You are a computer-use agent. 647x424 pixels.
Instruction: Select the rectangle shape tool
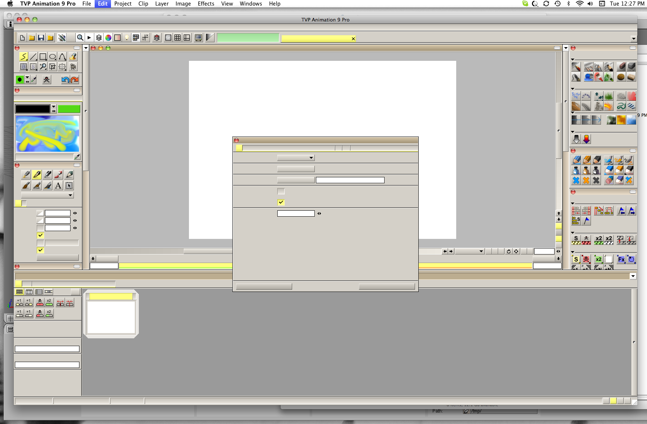pyautogui.click(x=43, y=56)
